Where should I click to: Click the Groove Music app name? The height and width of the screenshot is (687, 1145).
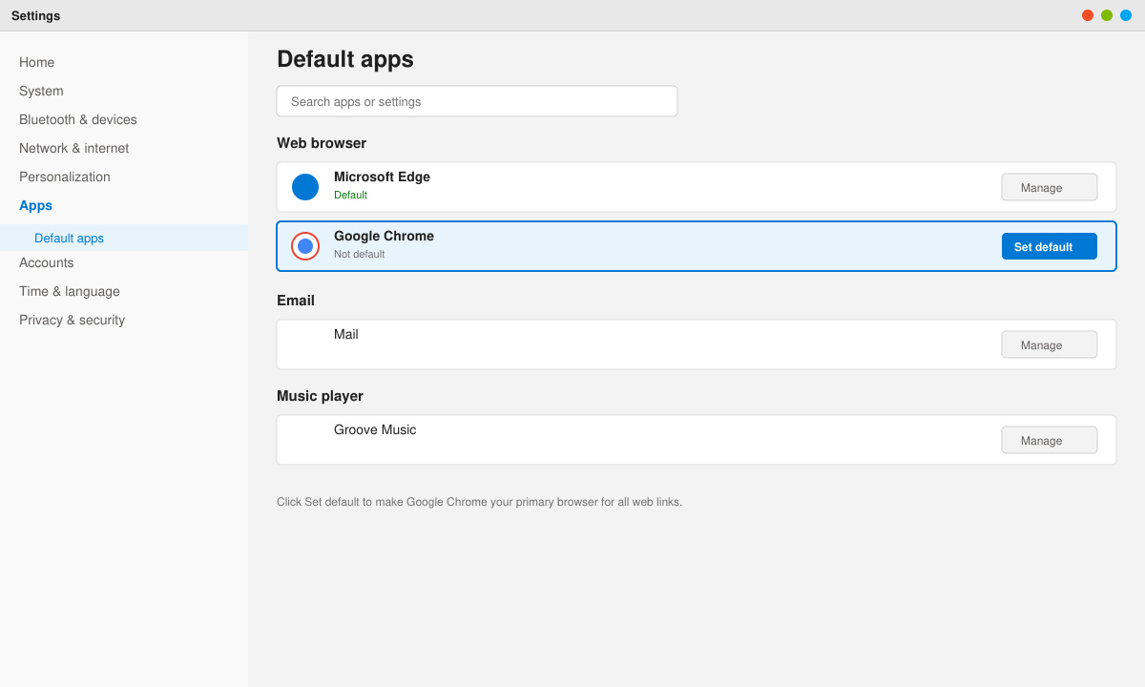click(375, 429)
